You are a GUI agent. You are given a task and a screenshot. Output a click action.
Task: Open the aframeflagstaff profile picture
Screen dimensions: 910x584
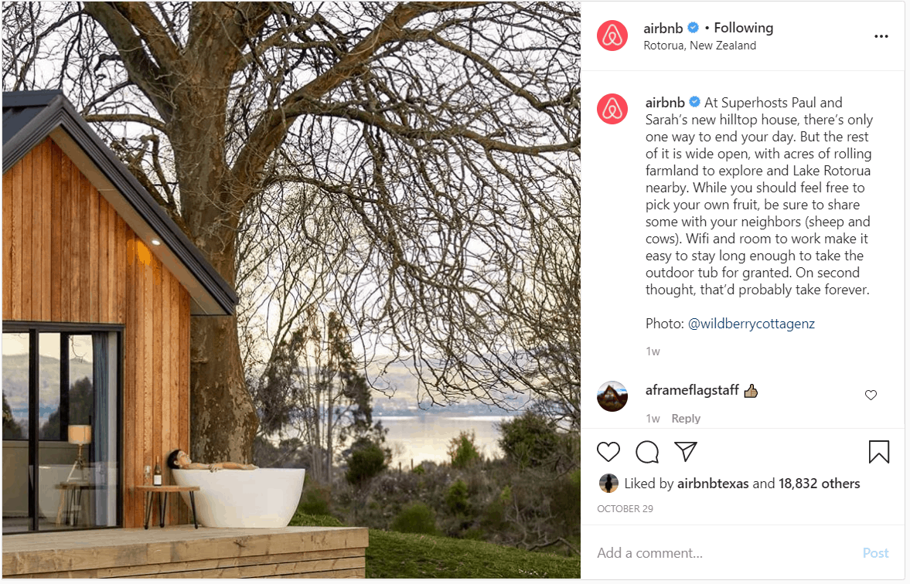tap(612, 396)
